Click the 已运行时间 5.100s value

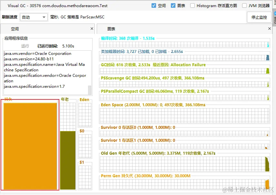click(x=68, y=46)
